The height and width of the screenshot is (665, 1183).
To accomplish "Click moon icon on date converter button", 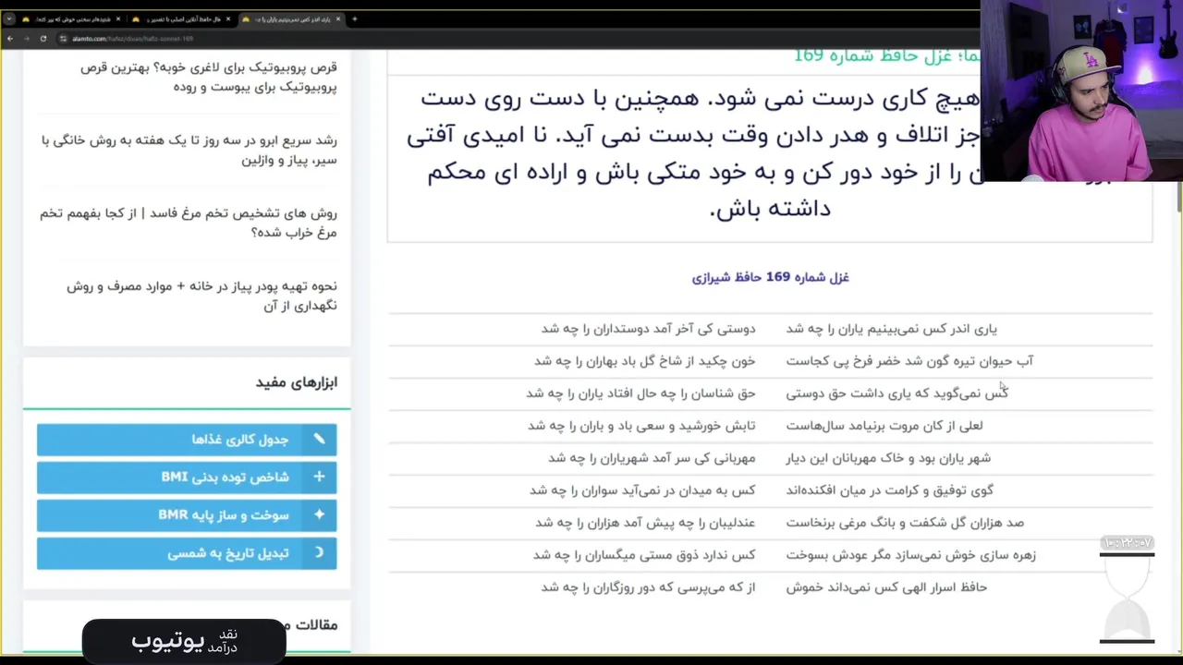I will [319, 552].
